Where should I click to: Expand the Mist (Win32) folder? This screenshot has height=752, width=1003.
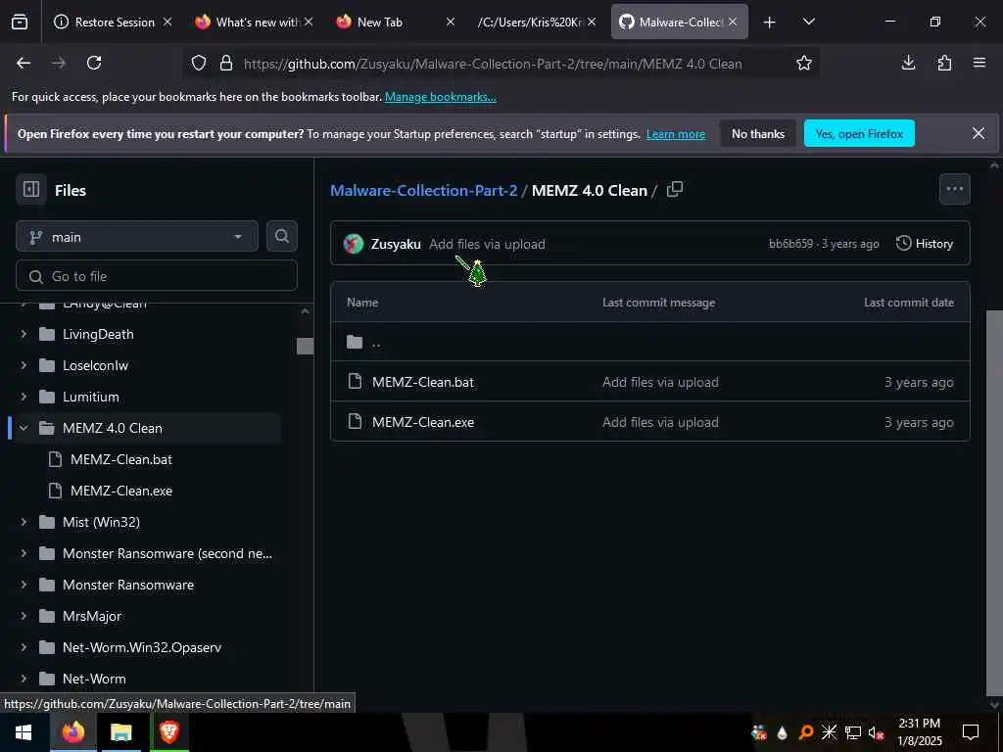tap(24, 523)
